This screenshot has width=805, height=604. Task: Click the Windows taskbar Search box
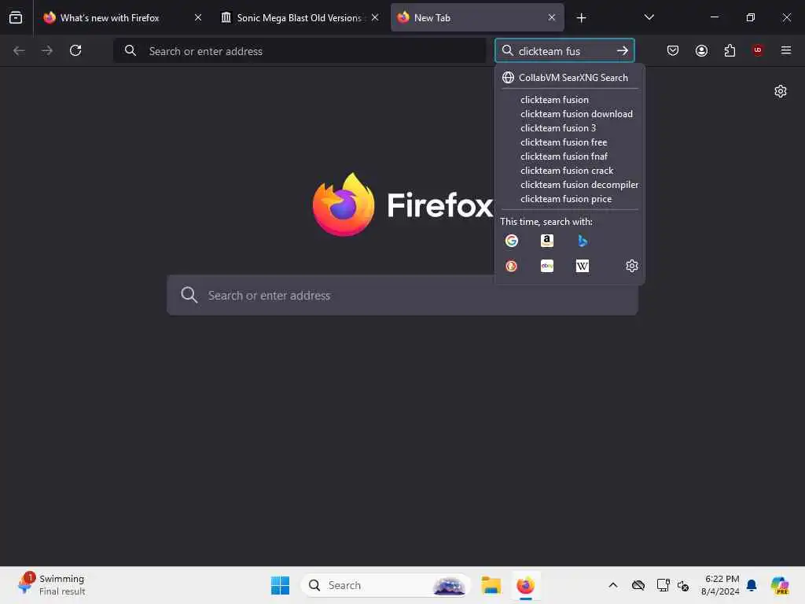pos(386,585)
